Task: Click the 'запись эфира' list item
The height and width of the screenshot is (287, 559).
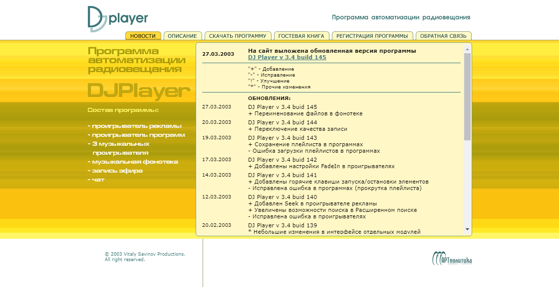Action: click(115, 171)
